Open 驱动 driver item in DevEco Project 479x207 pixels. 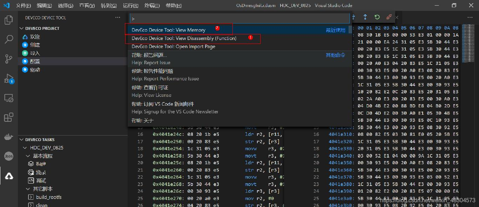tap(35, 70)
